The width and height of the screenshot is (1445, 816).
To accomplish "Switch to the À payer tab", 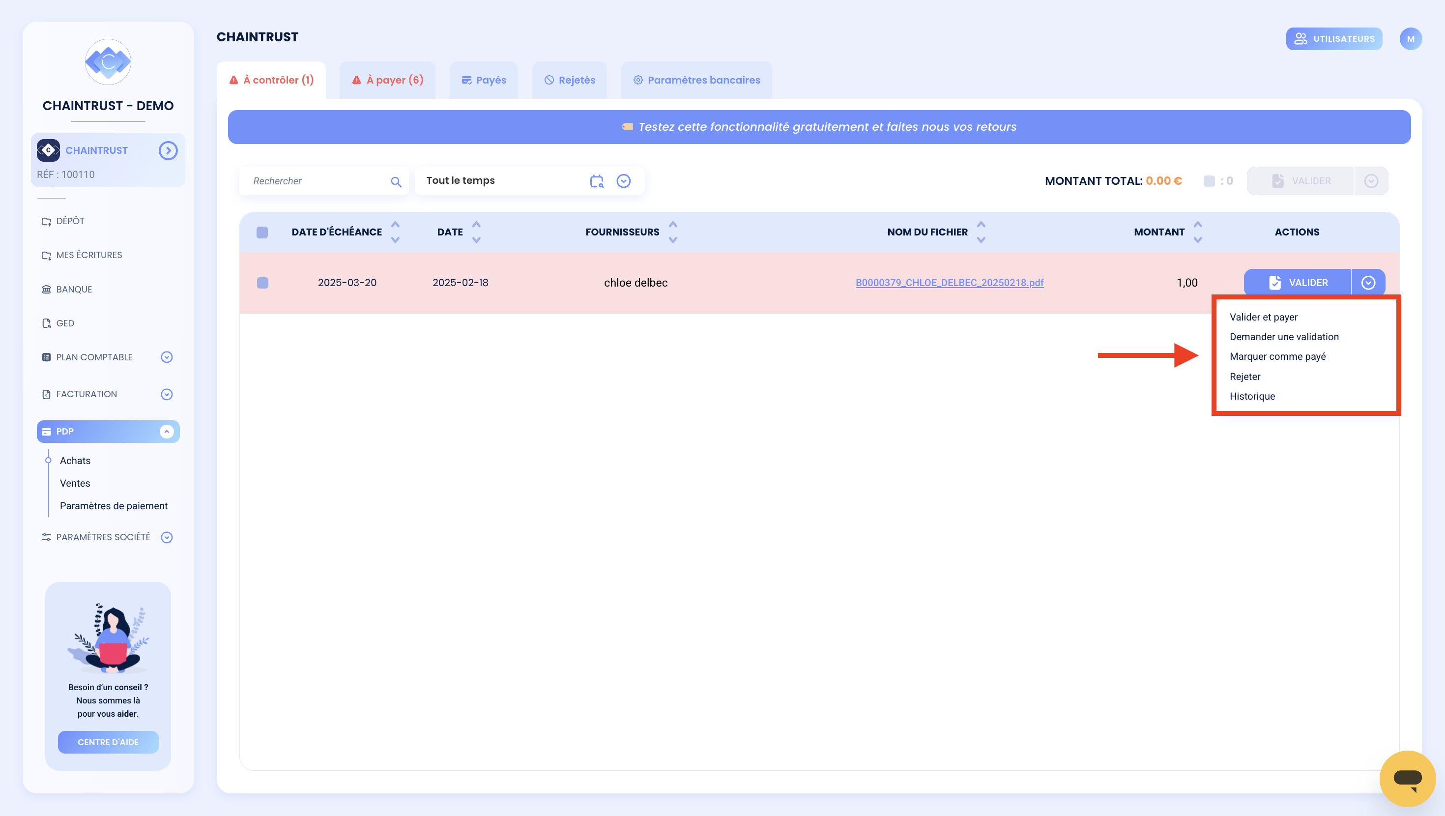I will click(x=388, y=80).
